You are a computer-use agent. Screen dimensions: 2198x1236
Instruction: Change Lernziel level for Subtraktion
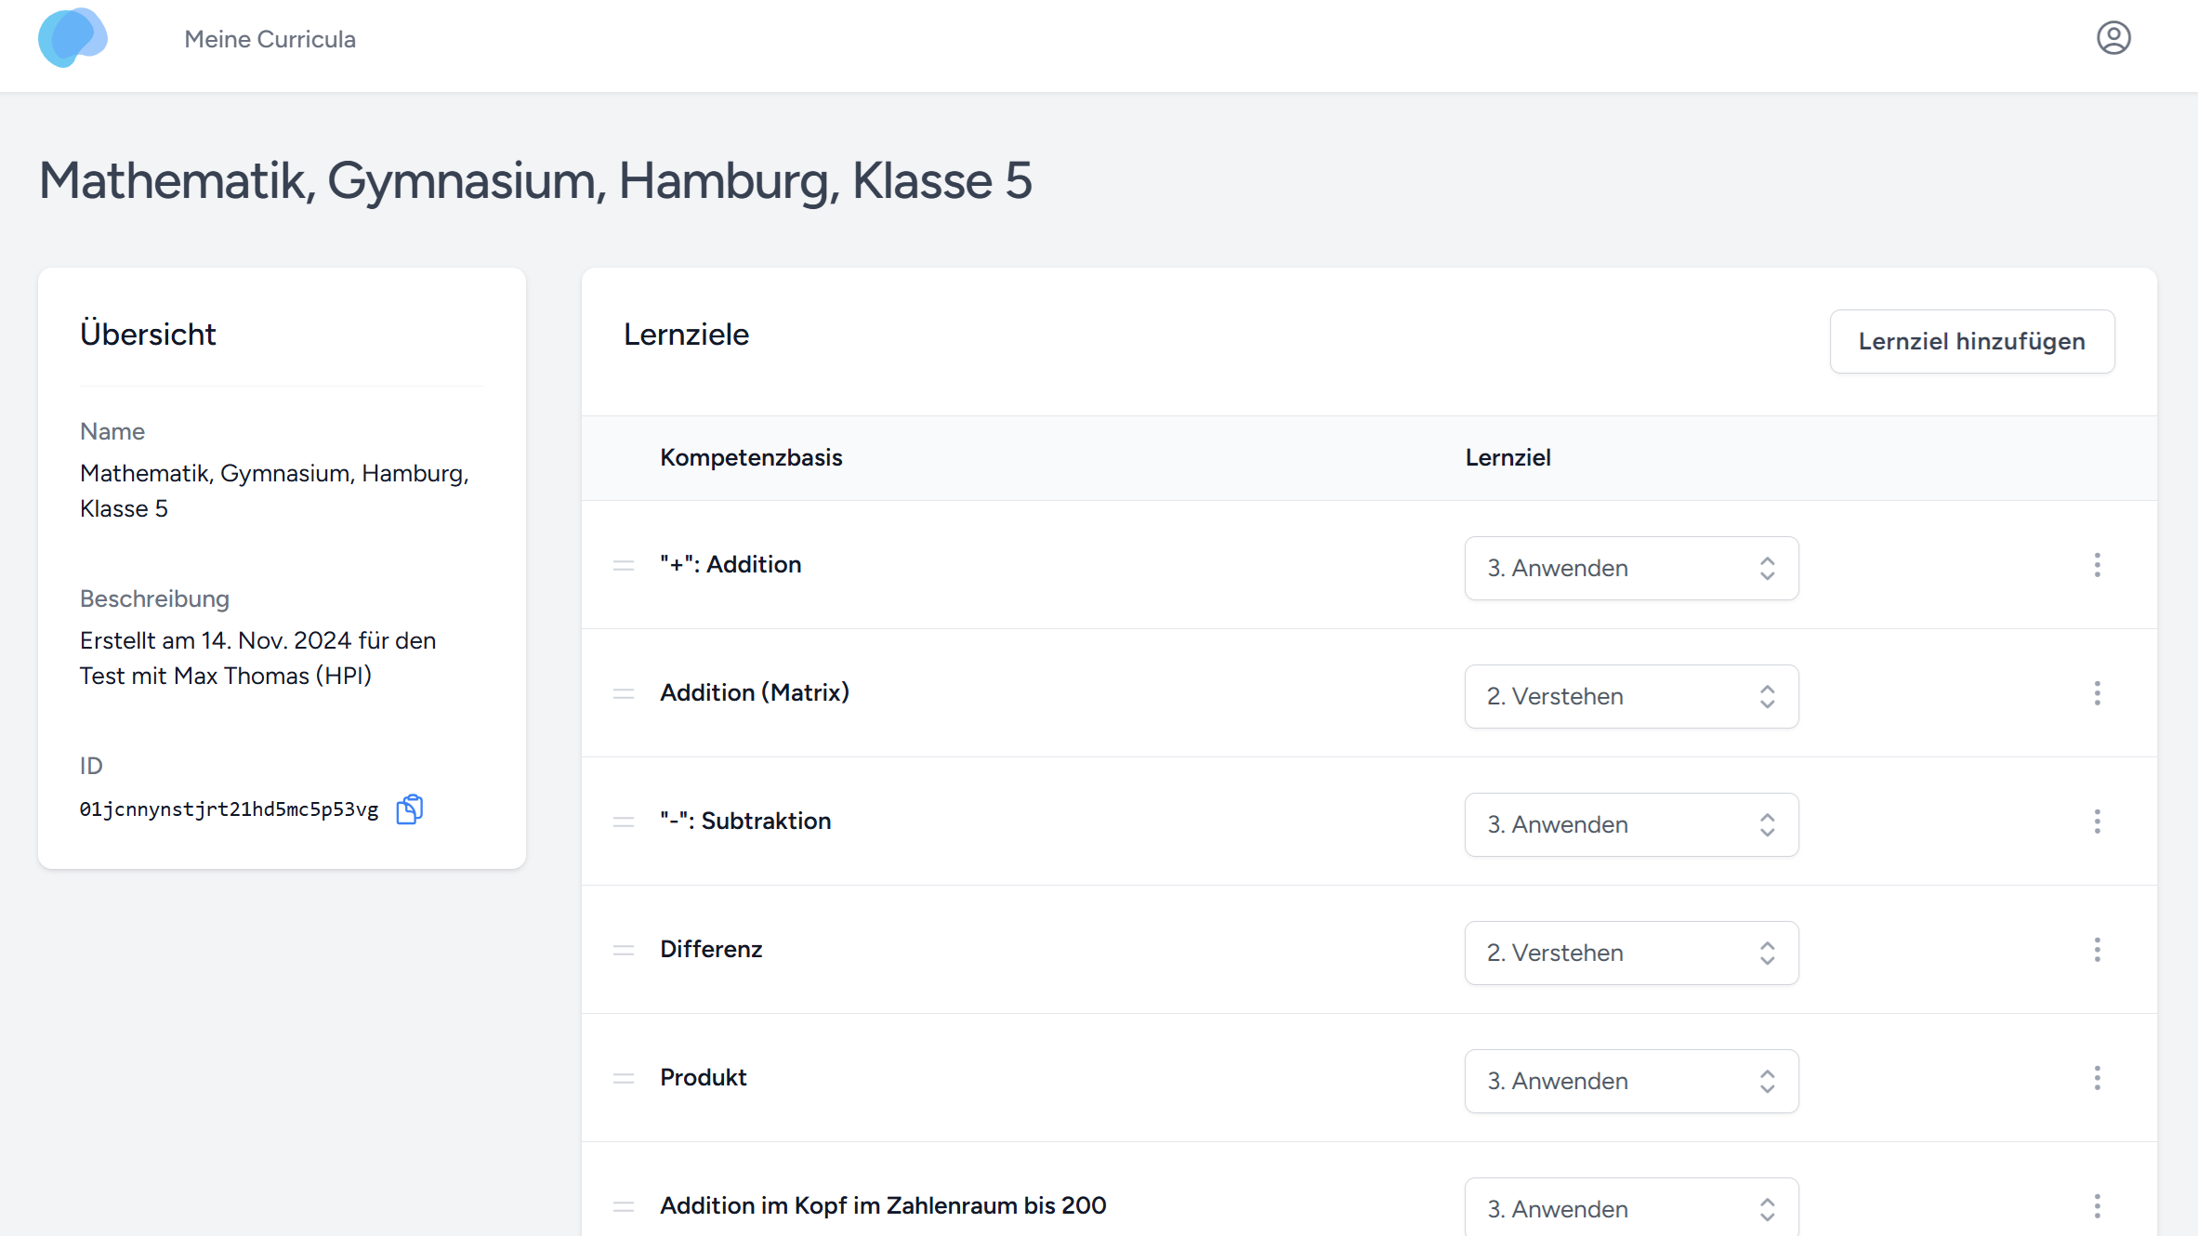(x=1631, y=824)
